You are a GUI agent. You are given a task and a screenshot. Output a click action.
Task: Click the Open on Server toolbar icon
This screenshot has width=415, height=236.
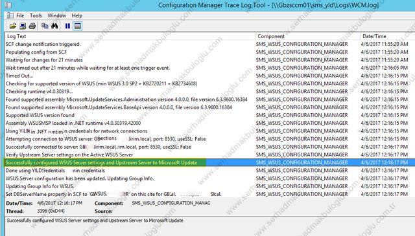(x=23, y=26)
